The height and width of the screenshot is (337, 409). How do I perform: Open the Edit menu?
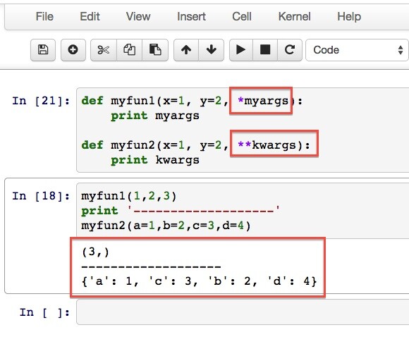(90, 17)
